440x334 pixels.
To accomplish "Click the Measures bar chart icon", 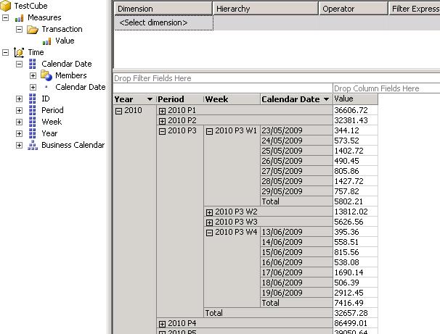I will (x=19, y=18).
